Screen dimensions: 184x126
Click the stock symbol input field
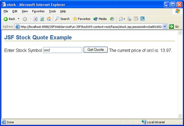pos(63,50)
